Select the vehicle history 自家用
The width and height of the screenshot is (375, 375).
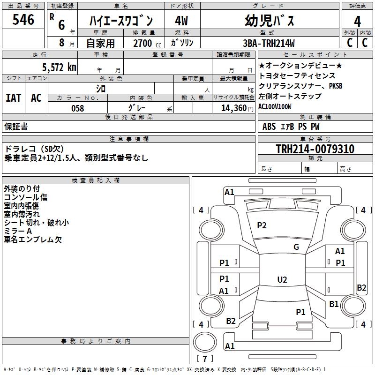[100, 43]
